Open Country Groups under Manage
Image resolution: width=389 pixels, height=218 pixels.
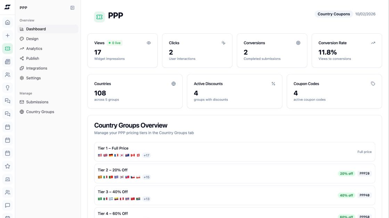[40, 112]
